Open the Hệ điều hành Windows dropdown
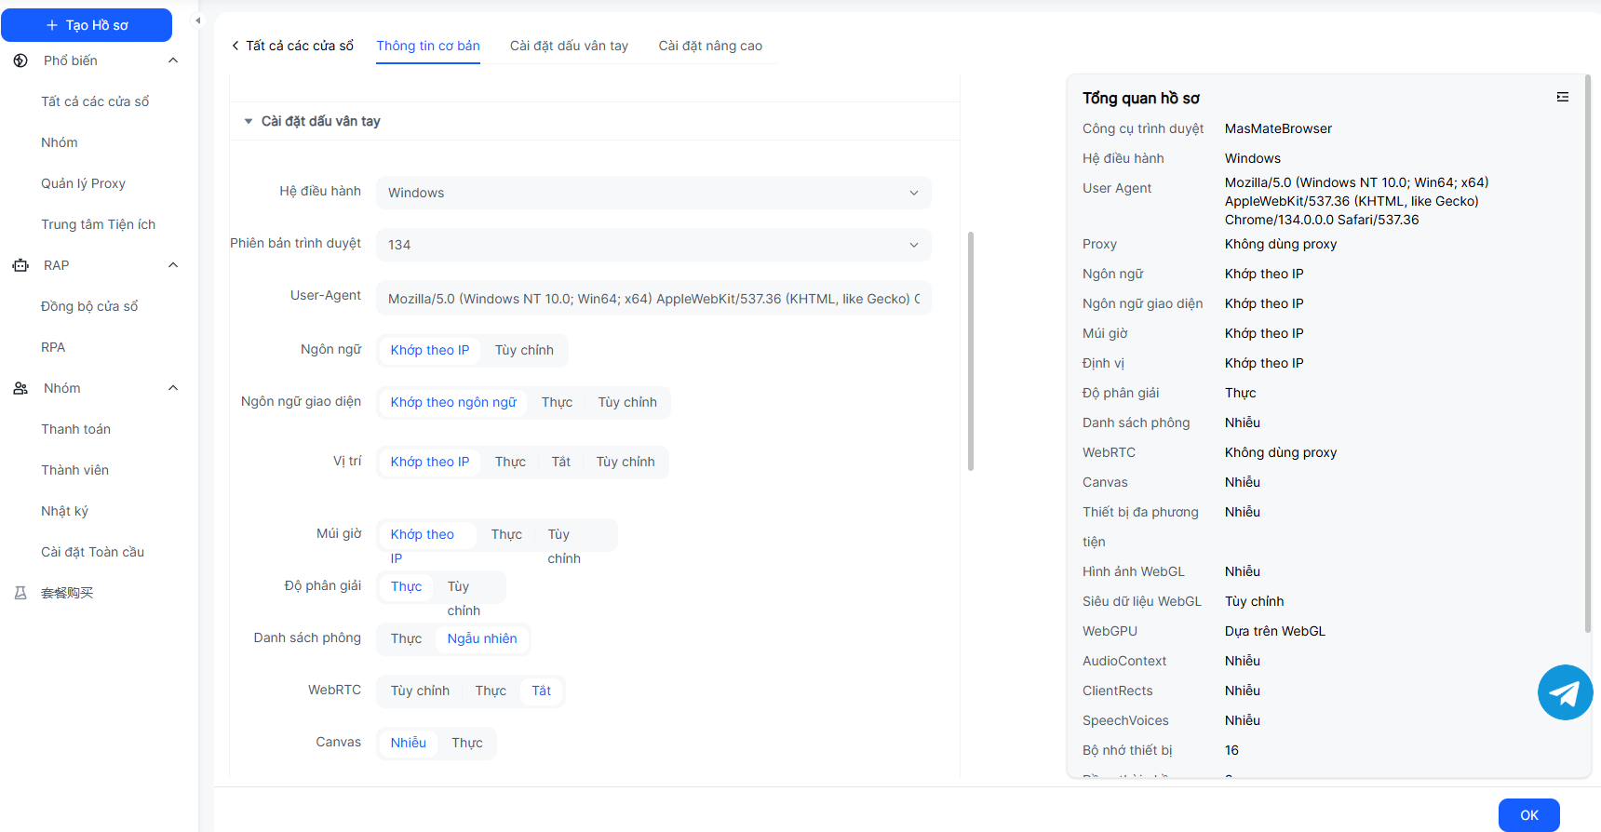This screenshot has width=1601, height=832. click(653, 193)
